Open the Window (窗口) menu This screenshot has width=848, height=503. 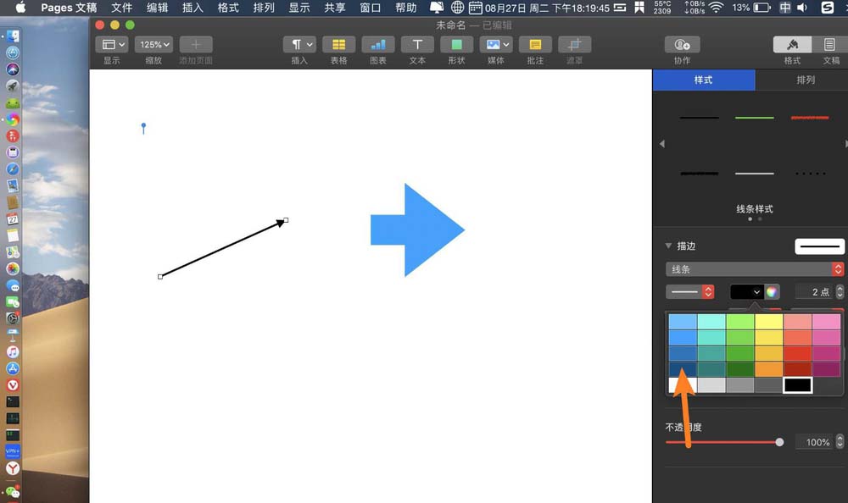371,8
